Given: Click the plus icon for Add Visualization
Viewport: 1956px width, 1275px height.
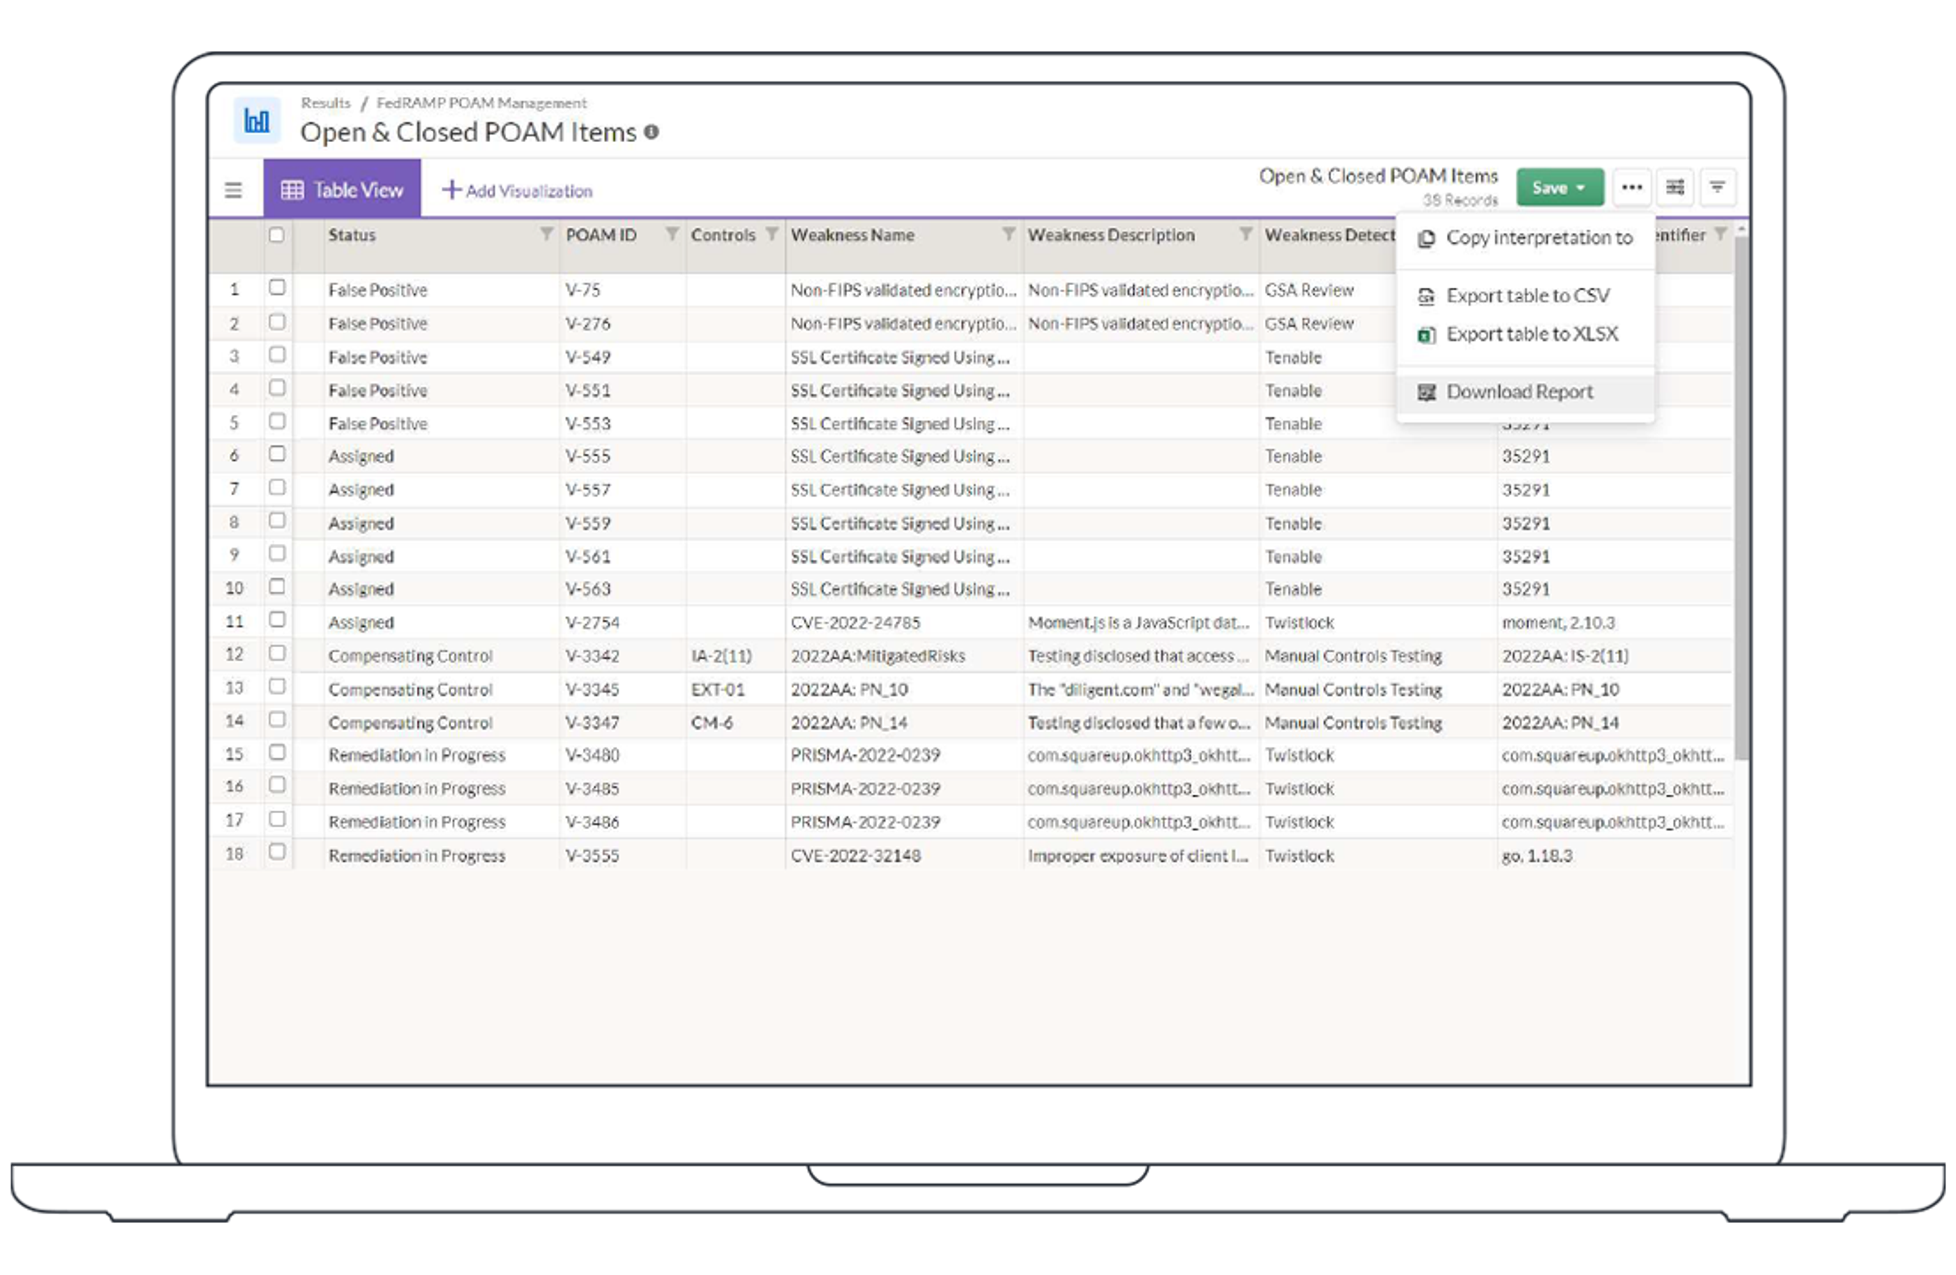Looking at the screenshot, I should tap(451, 190).
